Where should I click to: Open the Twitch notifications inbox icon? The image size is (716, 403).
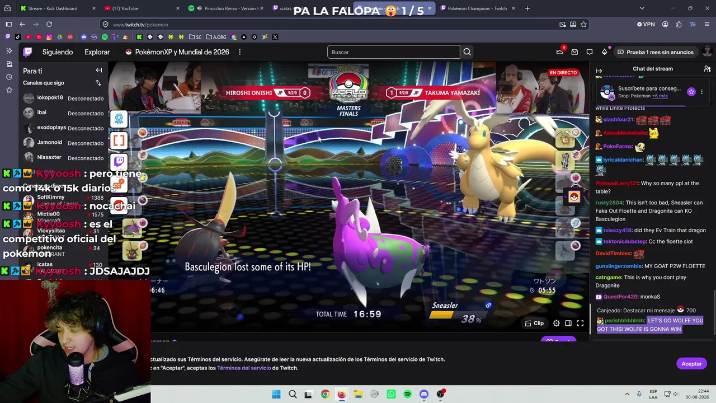point(574,52)
